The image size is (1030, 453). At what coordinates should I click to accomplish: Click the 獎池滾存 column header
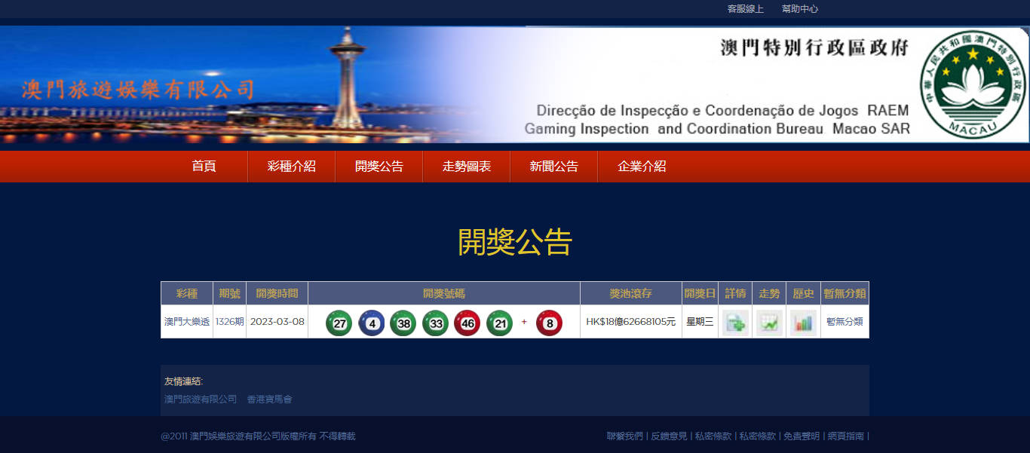pyautogui.click(x=631, y=293)
